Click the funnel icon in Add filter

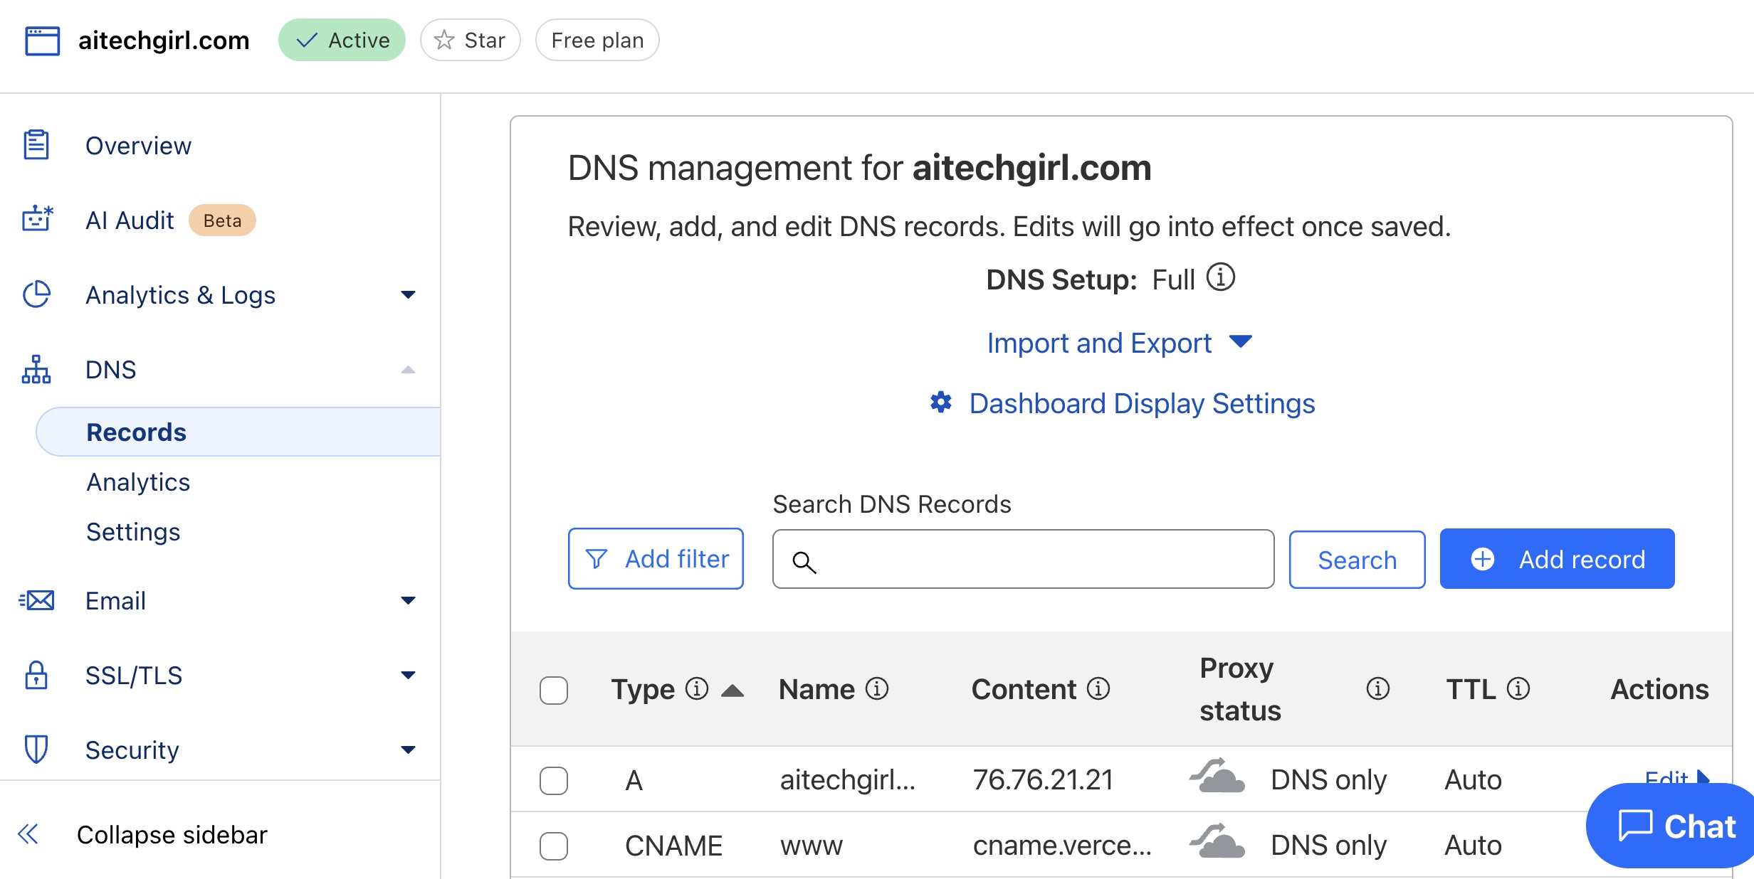(597, 559)
